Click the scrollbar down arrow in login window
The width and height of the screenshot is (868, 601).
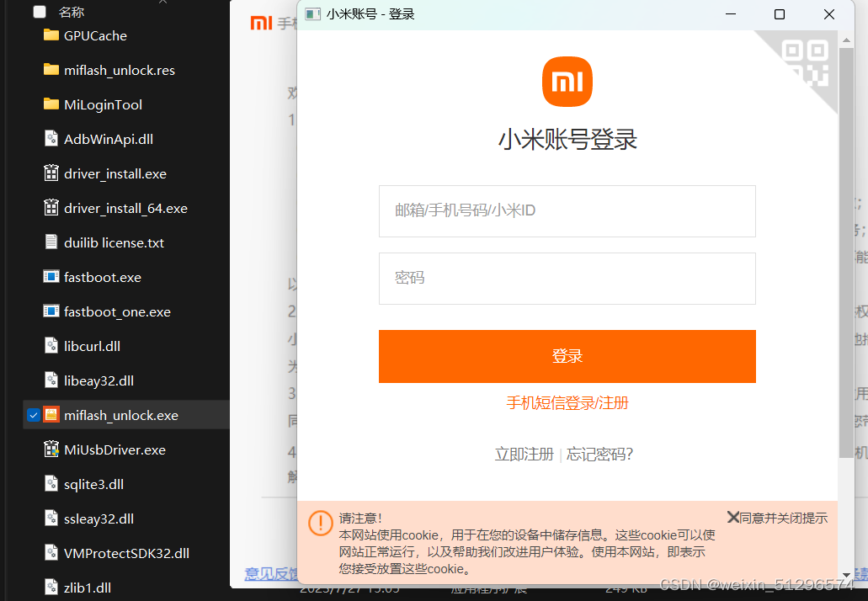[846, 575]
